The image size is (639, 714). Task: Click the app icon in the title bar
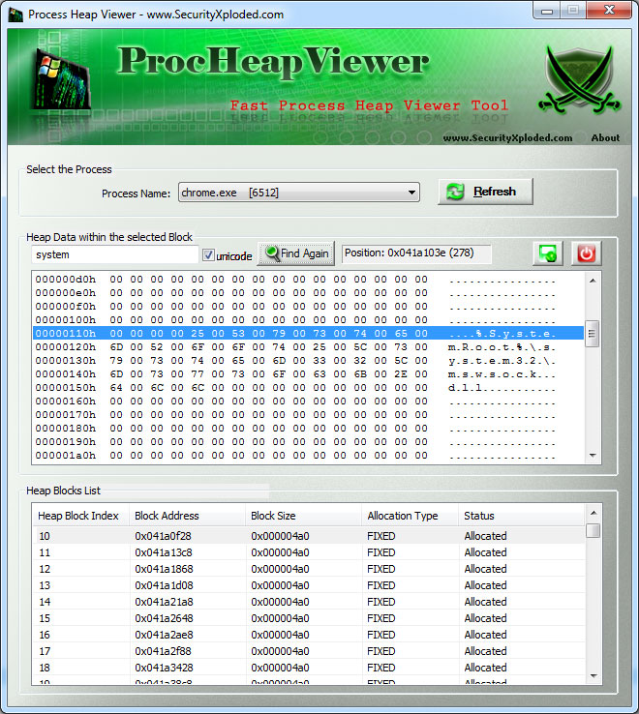click(x=15, y=14)
